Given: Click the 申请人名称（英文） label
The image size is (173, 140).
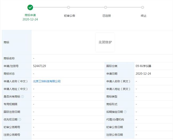Looking at the screenshot, I should tap(118, 81).
